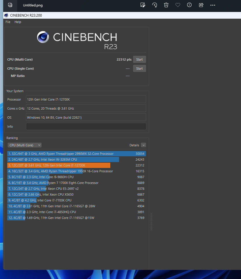Image resolution: width=241 pixels, height=279 pixels.
Task: Open the Help menu
Action: click(18, 22)
